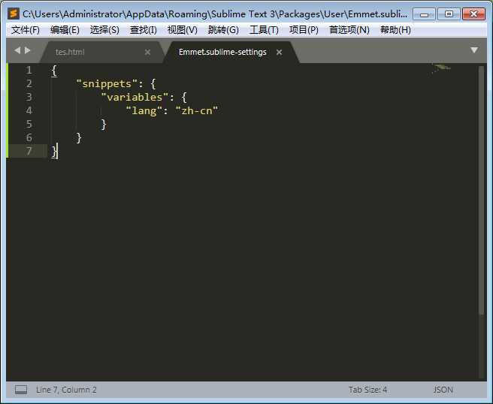Click the vertical scrollbar
Image resolution: width=493 pixels, height=404 pixels.
tap(482, 190)
